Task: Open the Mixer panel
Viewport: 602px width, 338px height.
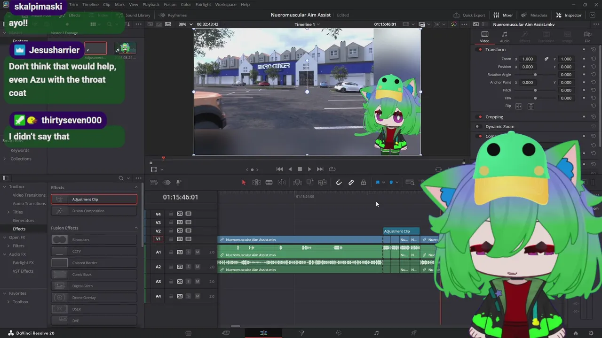Action: click(x=503, y=15)
